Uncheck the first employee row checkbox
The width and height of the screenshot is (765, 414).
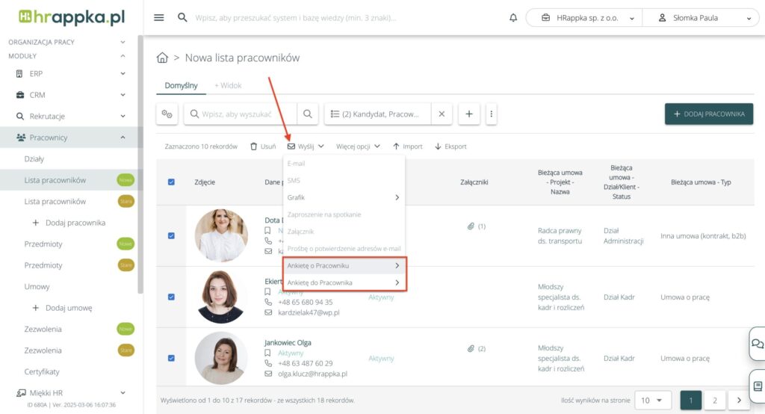point(171,235)
